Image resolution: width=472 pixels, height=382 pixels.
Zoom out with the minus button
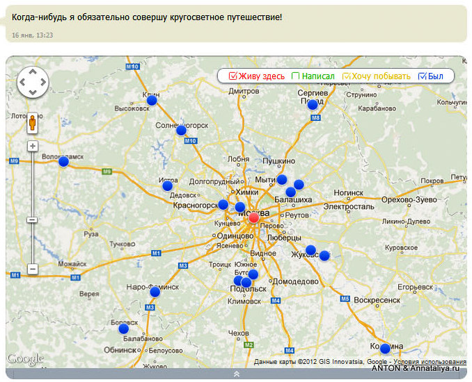(x=33, y=269)
